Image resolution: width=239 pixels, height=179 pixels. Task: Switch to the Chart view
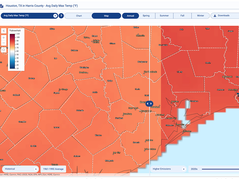[79, 16]
